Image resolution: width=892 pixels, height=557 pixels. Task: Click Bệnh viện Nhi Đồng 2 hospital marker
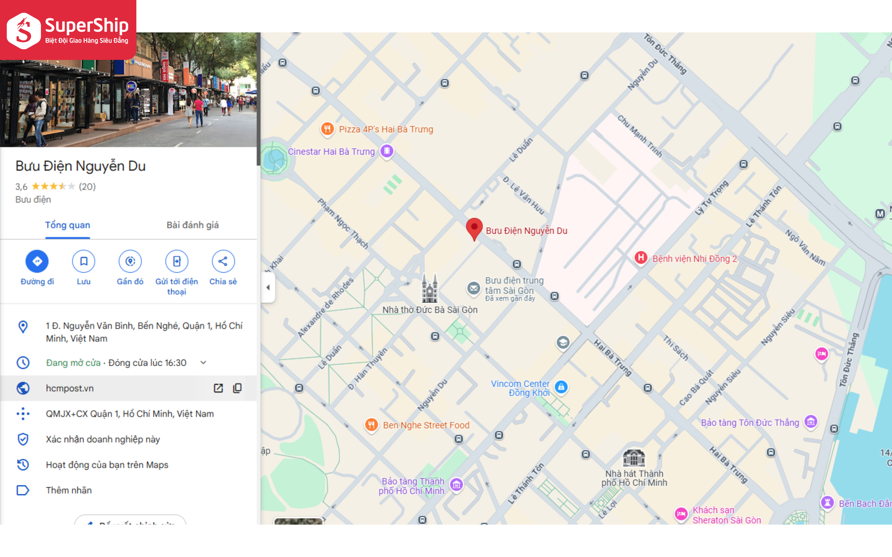(641, 258)
